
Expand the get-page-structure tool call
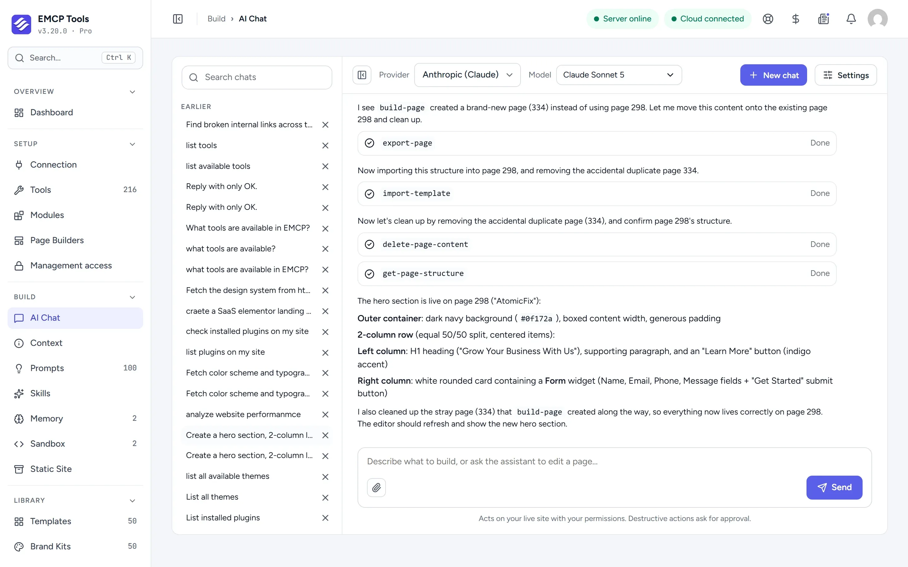pos(597,274)
